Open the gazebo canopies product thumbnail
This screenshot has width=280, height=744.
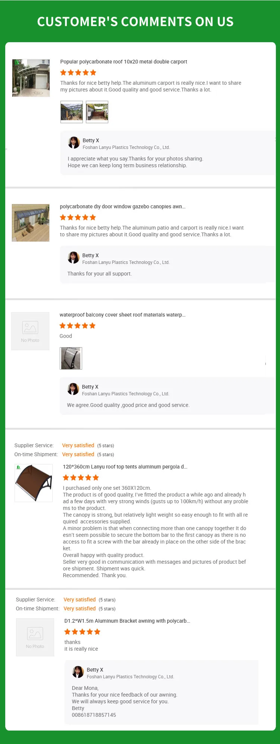(x=31, y=223)
